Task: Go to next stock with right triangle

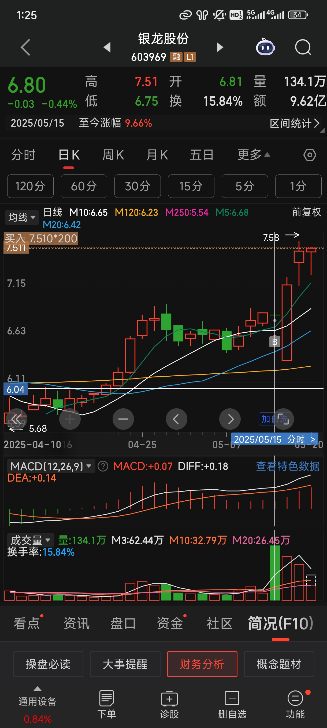Action: tap(220, 47)
